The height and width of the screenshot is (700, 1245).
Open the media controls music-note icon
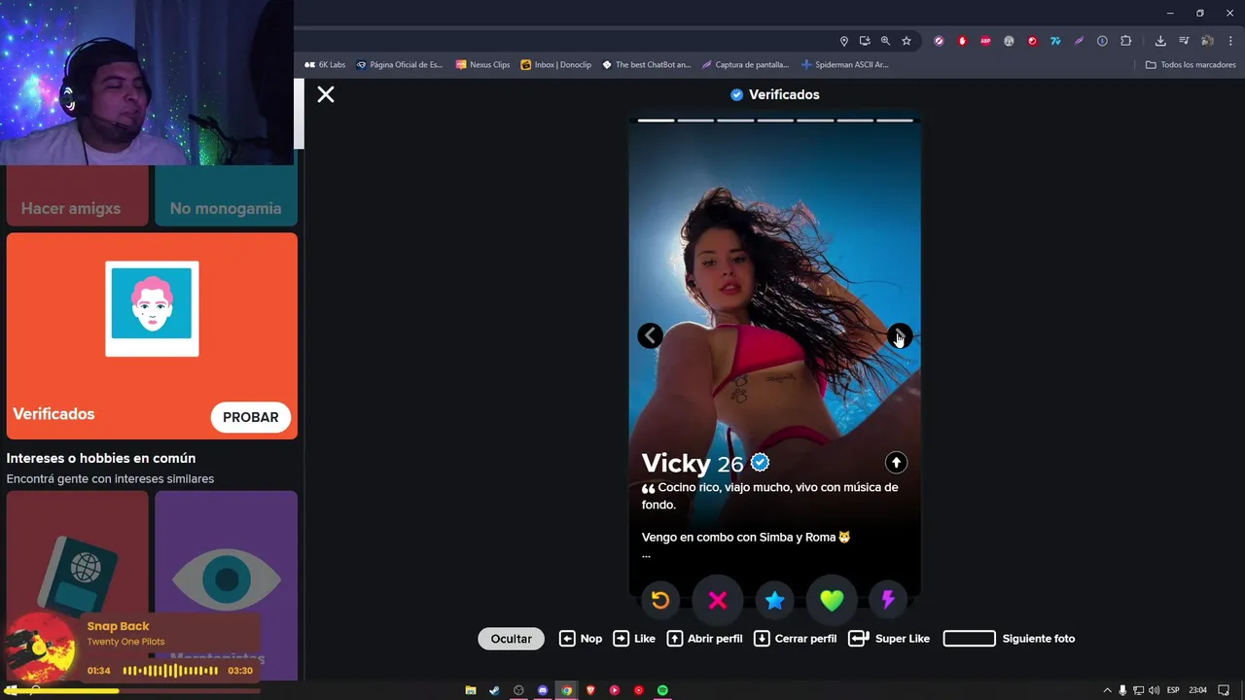[1184, 41]
